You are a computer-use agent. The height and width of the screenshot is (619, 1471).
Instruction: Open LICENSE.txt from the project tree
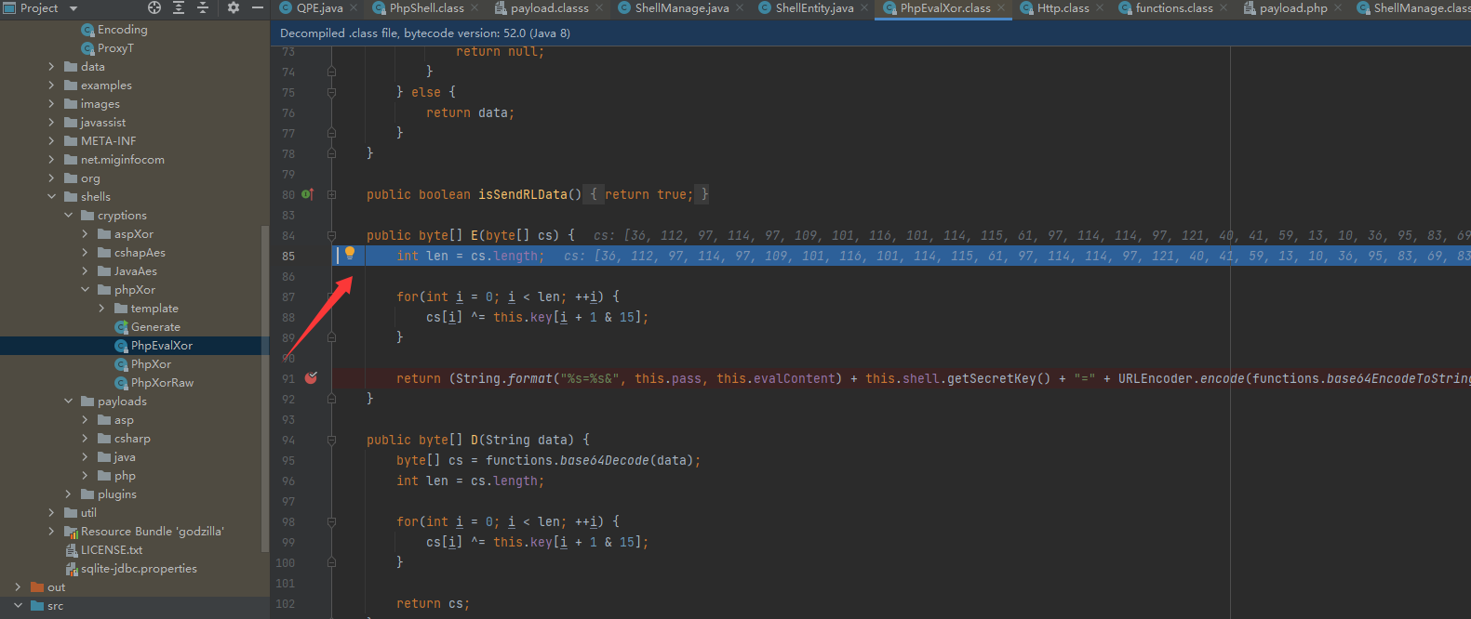pos(111,550)
